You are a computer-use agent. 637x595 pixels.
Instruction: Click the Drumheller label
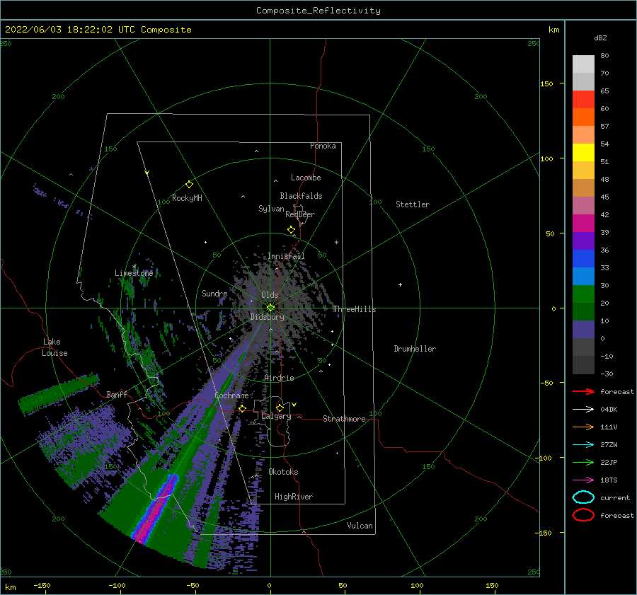[x=415, y=349]
